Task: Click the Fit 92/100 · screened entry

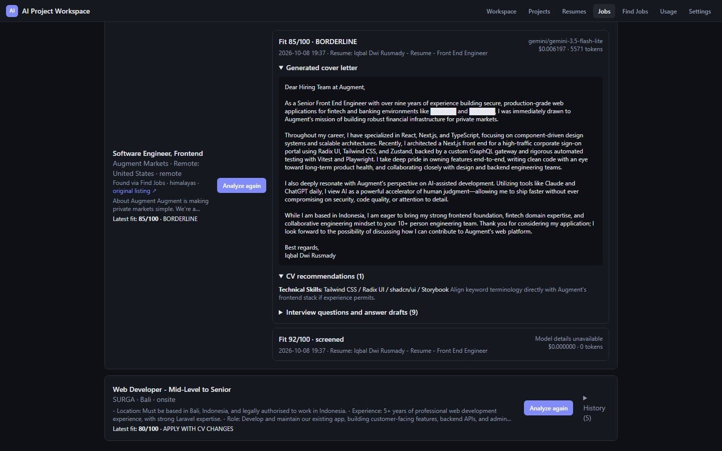Action: [311, 339]
